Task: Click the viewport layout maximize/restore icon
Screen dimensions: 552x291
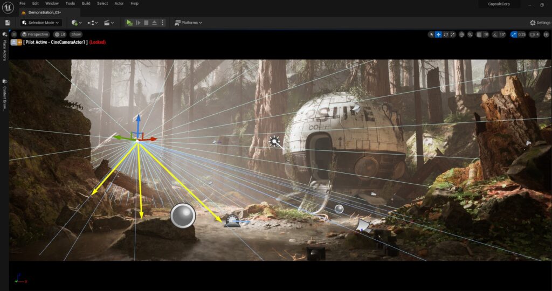Action: click(x=546, y=34)
